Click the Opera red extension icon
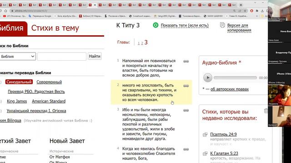291x163 pixels. click(251, 11)
